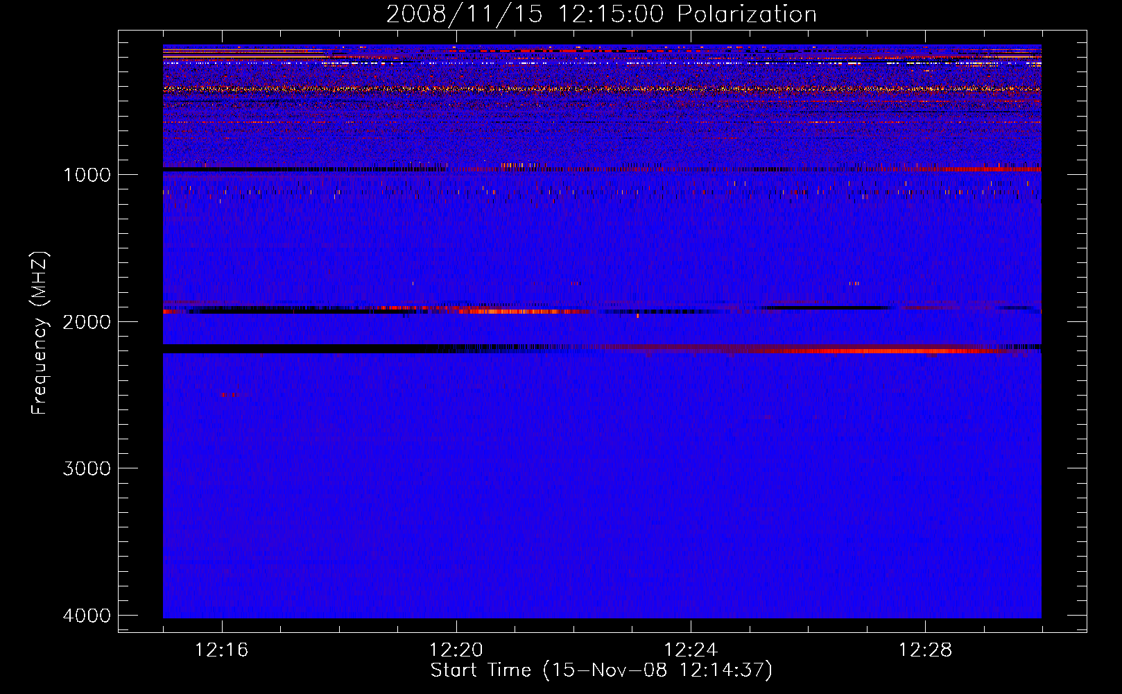Screen dimensions: 1122x694
Task: Click the 12:20 time tick label
Action: pyautogui.click(x=456, y=650)
